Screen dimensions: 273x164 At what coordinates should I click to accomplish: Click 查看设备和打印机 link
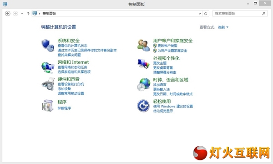[71, 84]
